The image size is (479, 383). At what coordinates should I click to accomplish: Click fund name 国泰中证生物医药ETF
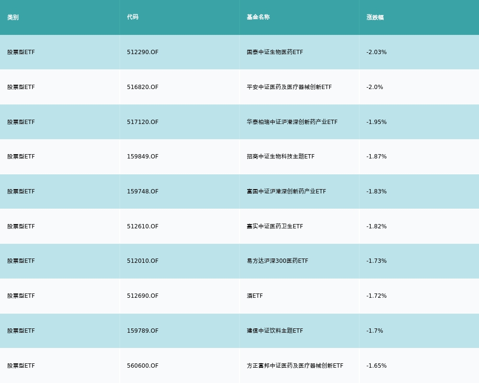click(275, 52)
